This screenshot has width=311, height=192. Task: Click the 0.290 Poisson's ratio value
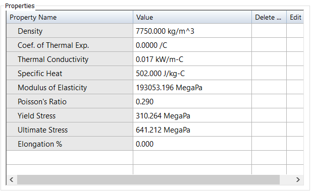click(x=192, y=101)
